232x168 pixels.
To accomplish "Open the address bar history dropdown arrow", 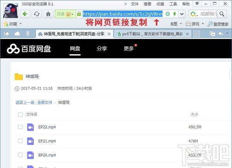I will (182, 14).
